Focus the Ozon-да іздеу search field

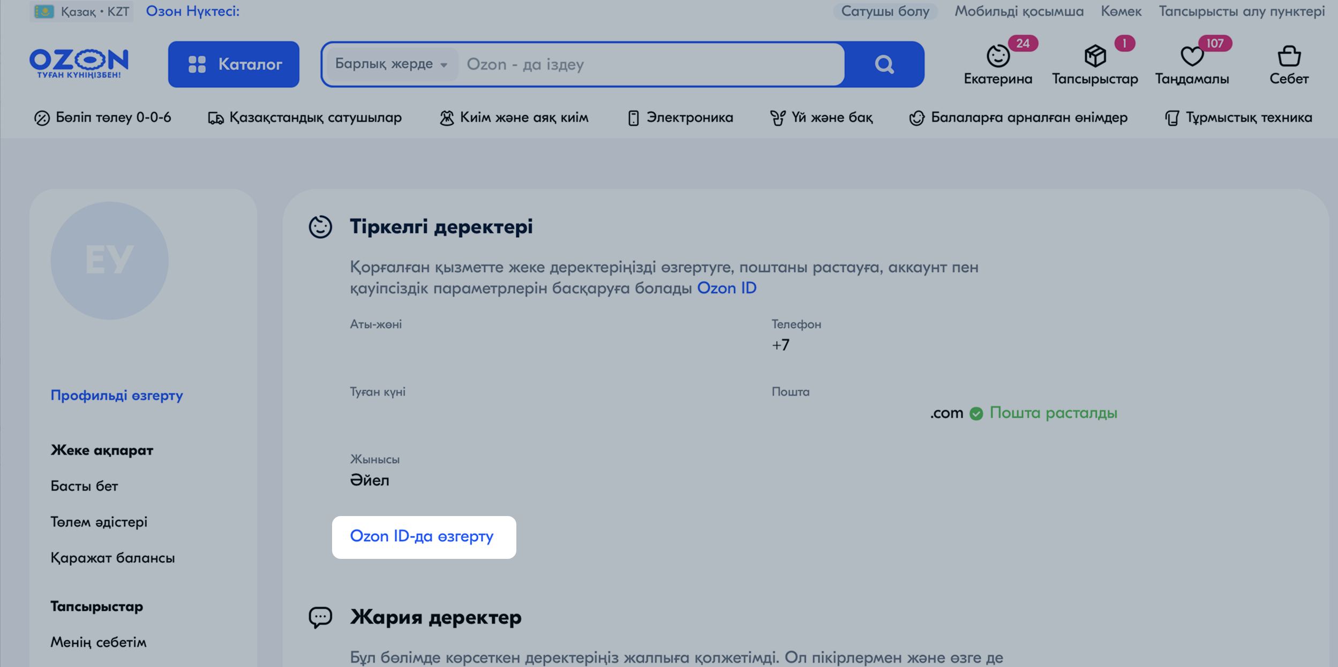pyautogui.click(x=651, y=64)
